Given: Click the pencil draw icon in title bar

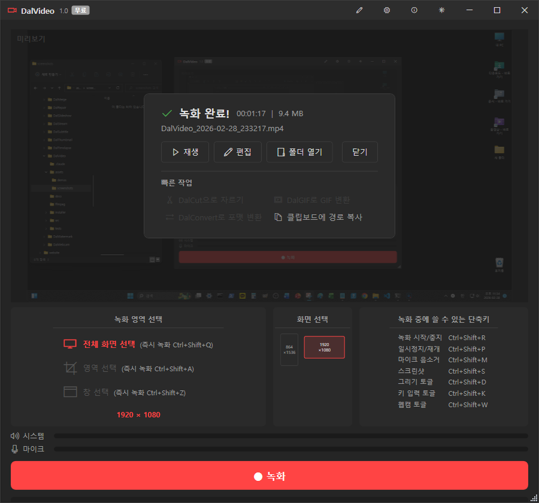Looking at the screenshot, I should click(359, 11).
